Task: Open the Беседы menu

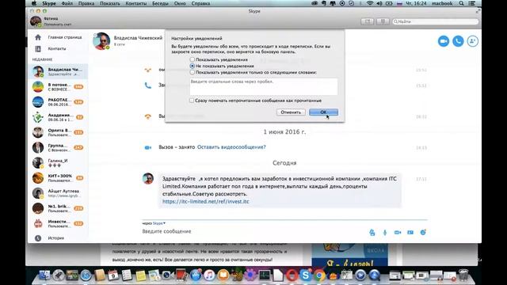Action: coord(160,3)
